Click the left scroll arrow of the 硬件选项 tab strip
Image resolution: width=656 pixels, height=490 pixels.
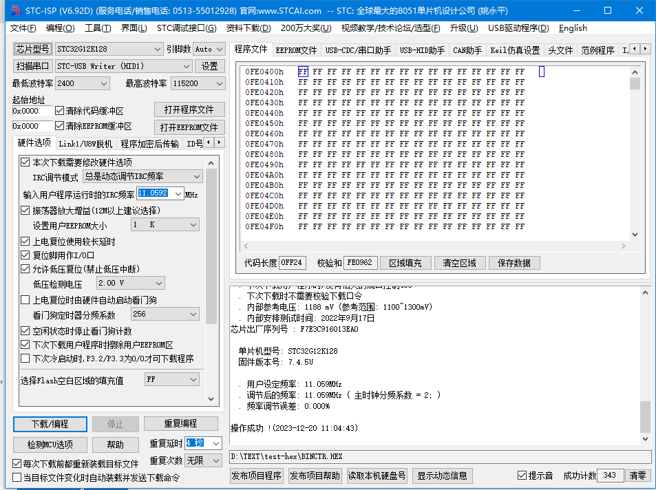coord(209,142)
